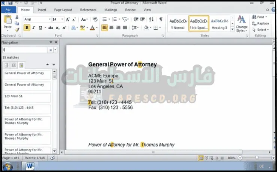Shrink font size with the small A icon
The image size is (277, 172).
pyautogui.click(x=74, y=20)
